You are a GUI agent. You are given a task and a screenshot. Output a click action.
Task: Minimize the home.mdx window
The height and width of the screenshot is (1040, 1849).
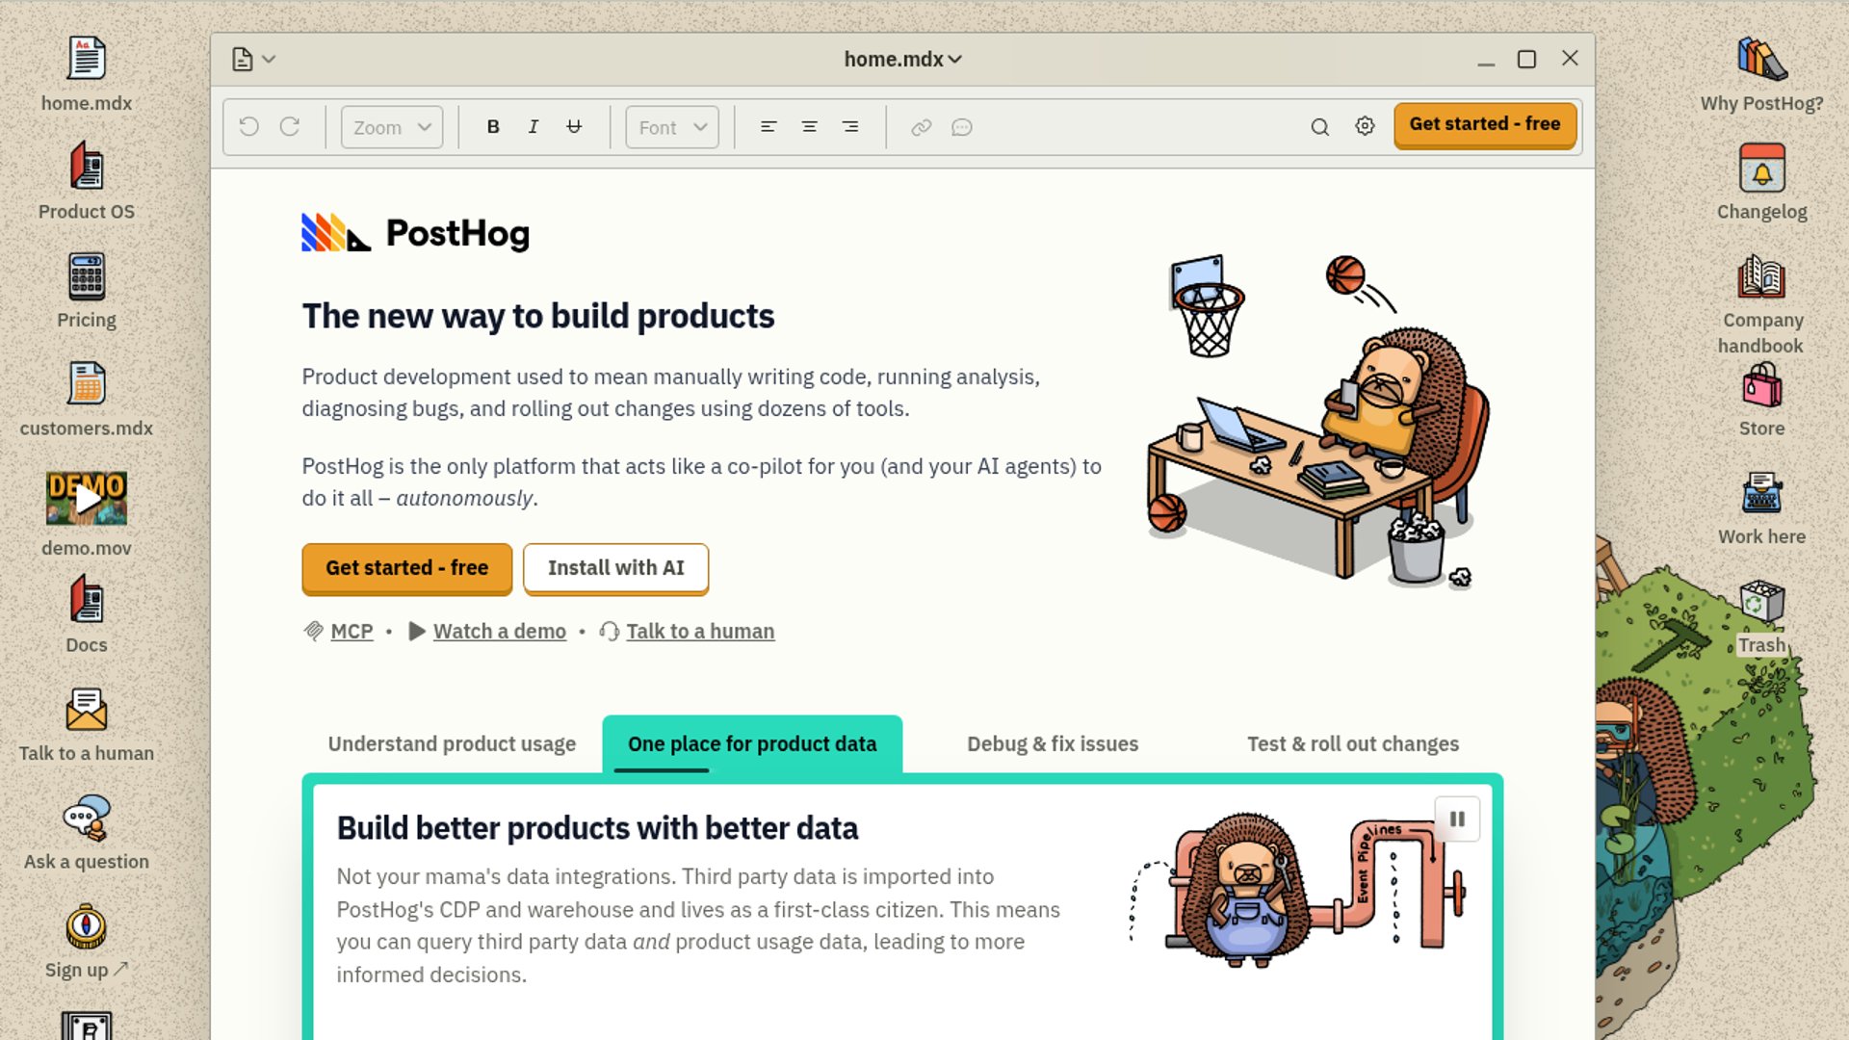pyautogui.click(x=1486, y=60)
